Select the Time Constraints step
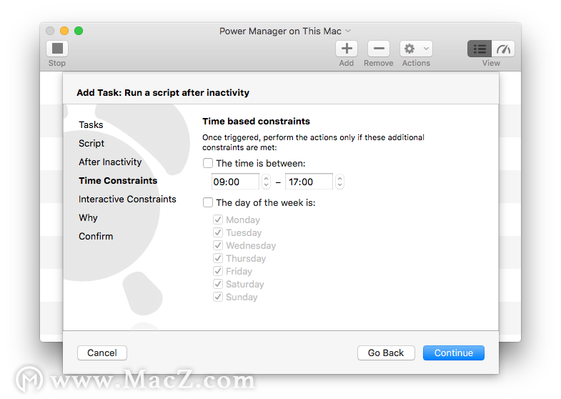The image size is (561, 399). point(118,180)
